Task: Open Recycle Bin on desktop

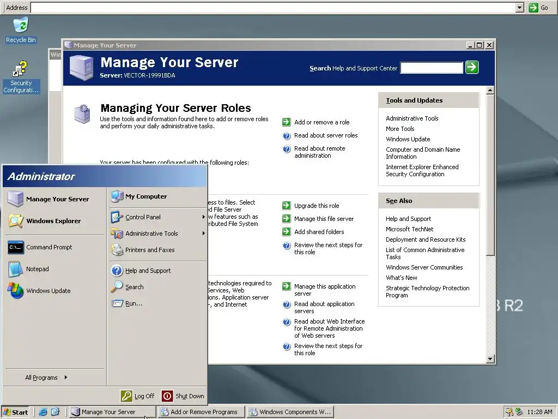Action: [x=21, y=31]
